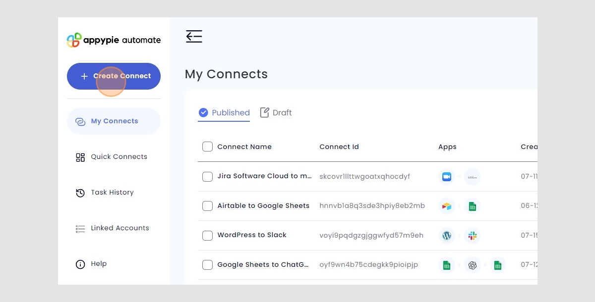595x302 pixels.
Task: Open the WordPress to Slack connect
Action: 252,235
